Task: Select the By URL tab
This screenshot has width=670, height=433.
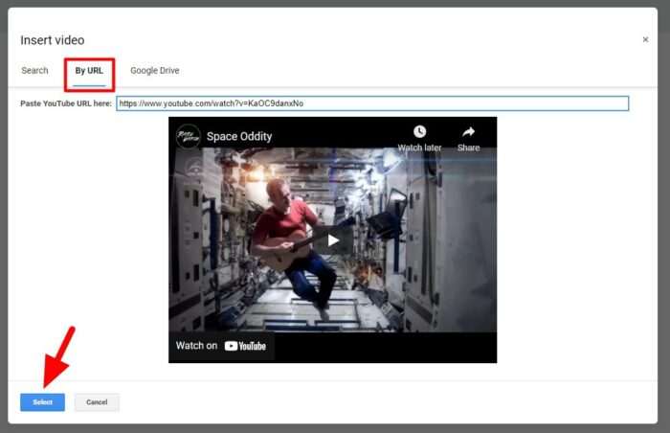Action: (89, 71)
